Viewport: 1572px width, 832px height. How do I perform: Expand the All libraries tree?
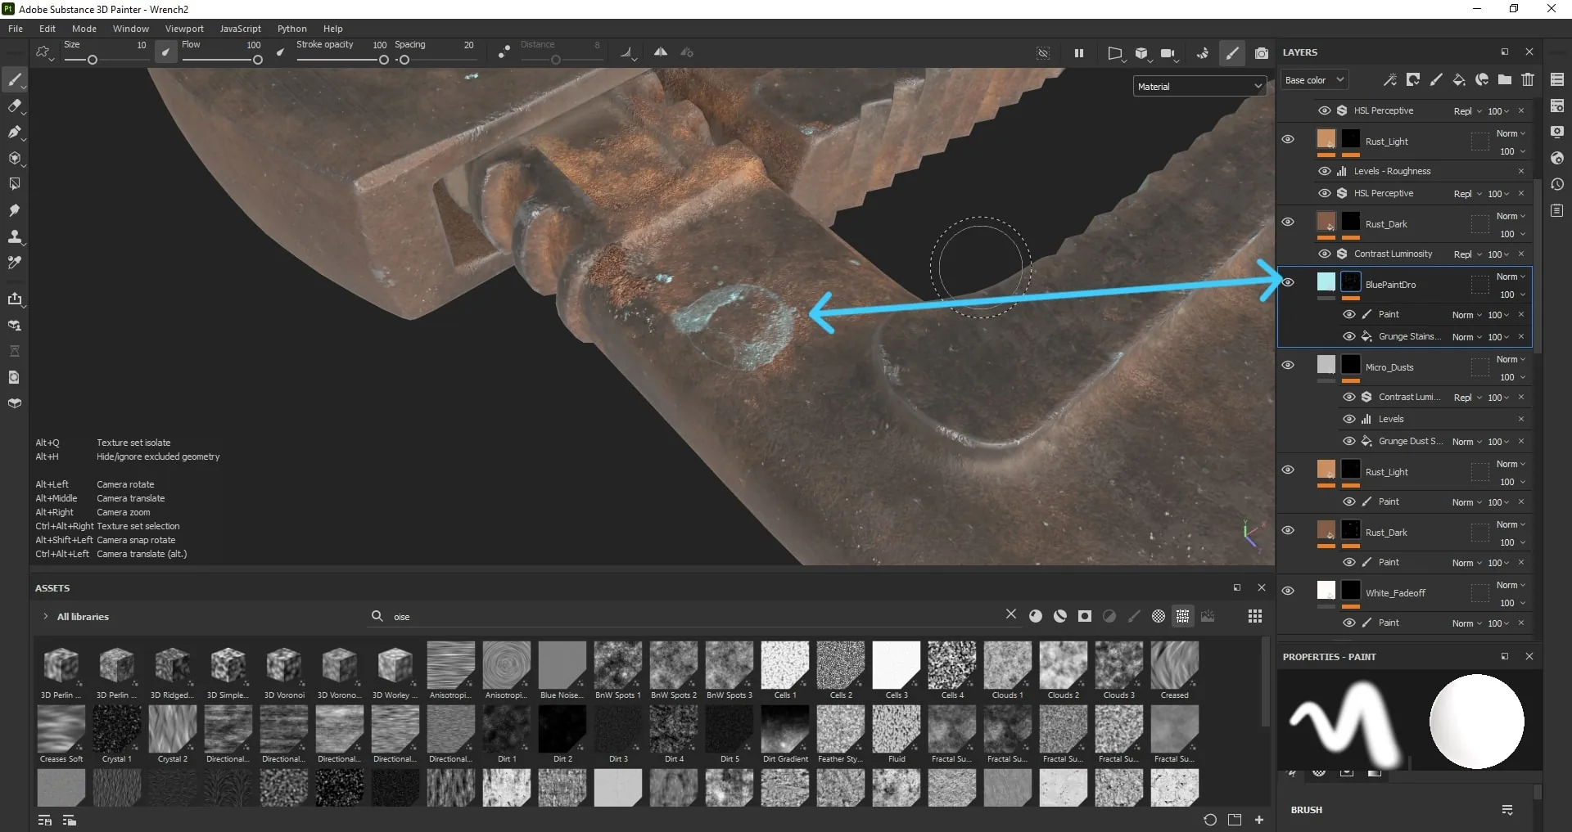coord(46,617)
